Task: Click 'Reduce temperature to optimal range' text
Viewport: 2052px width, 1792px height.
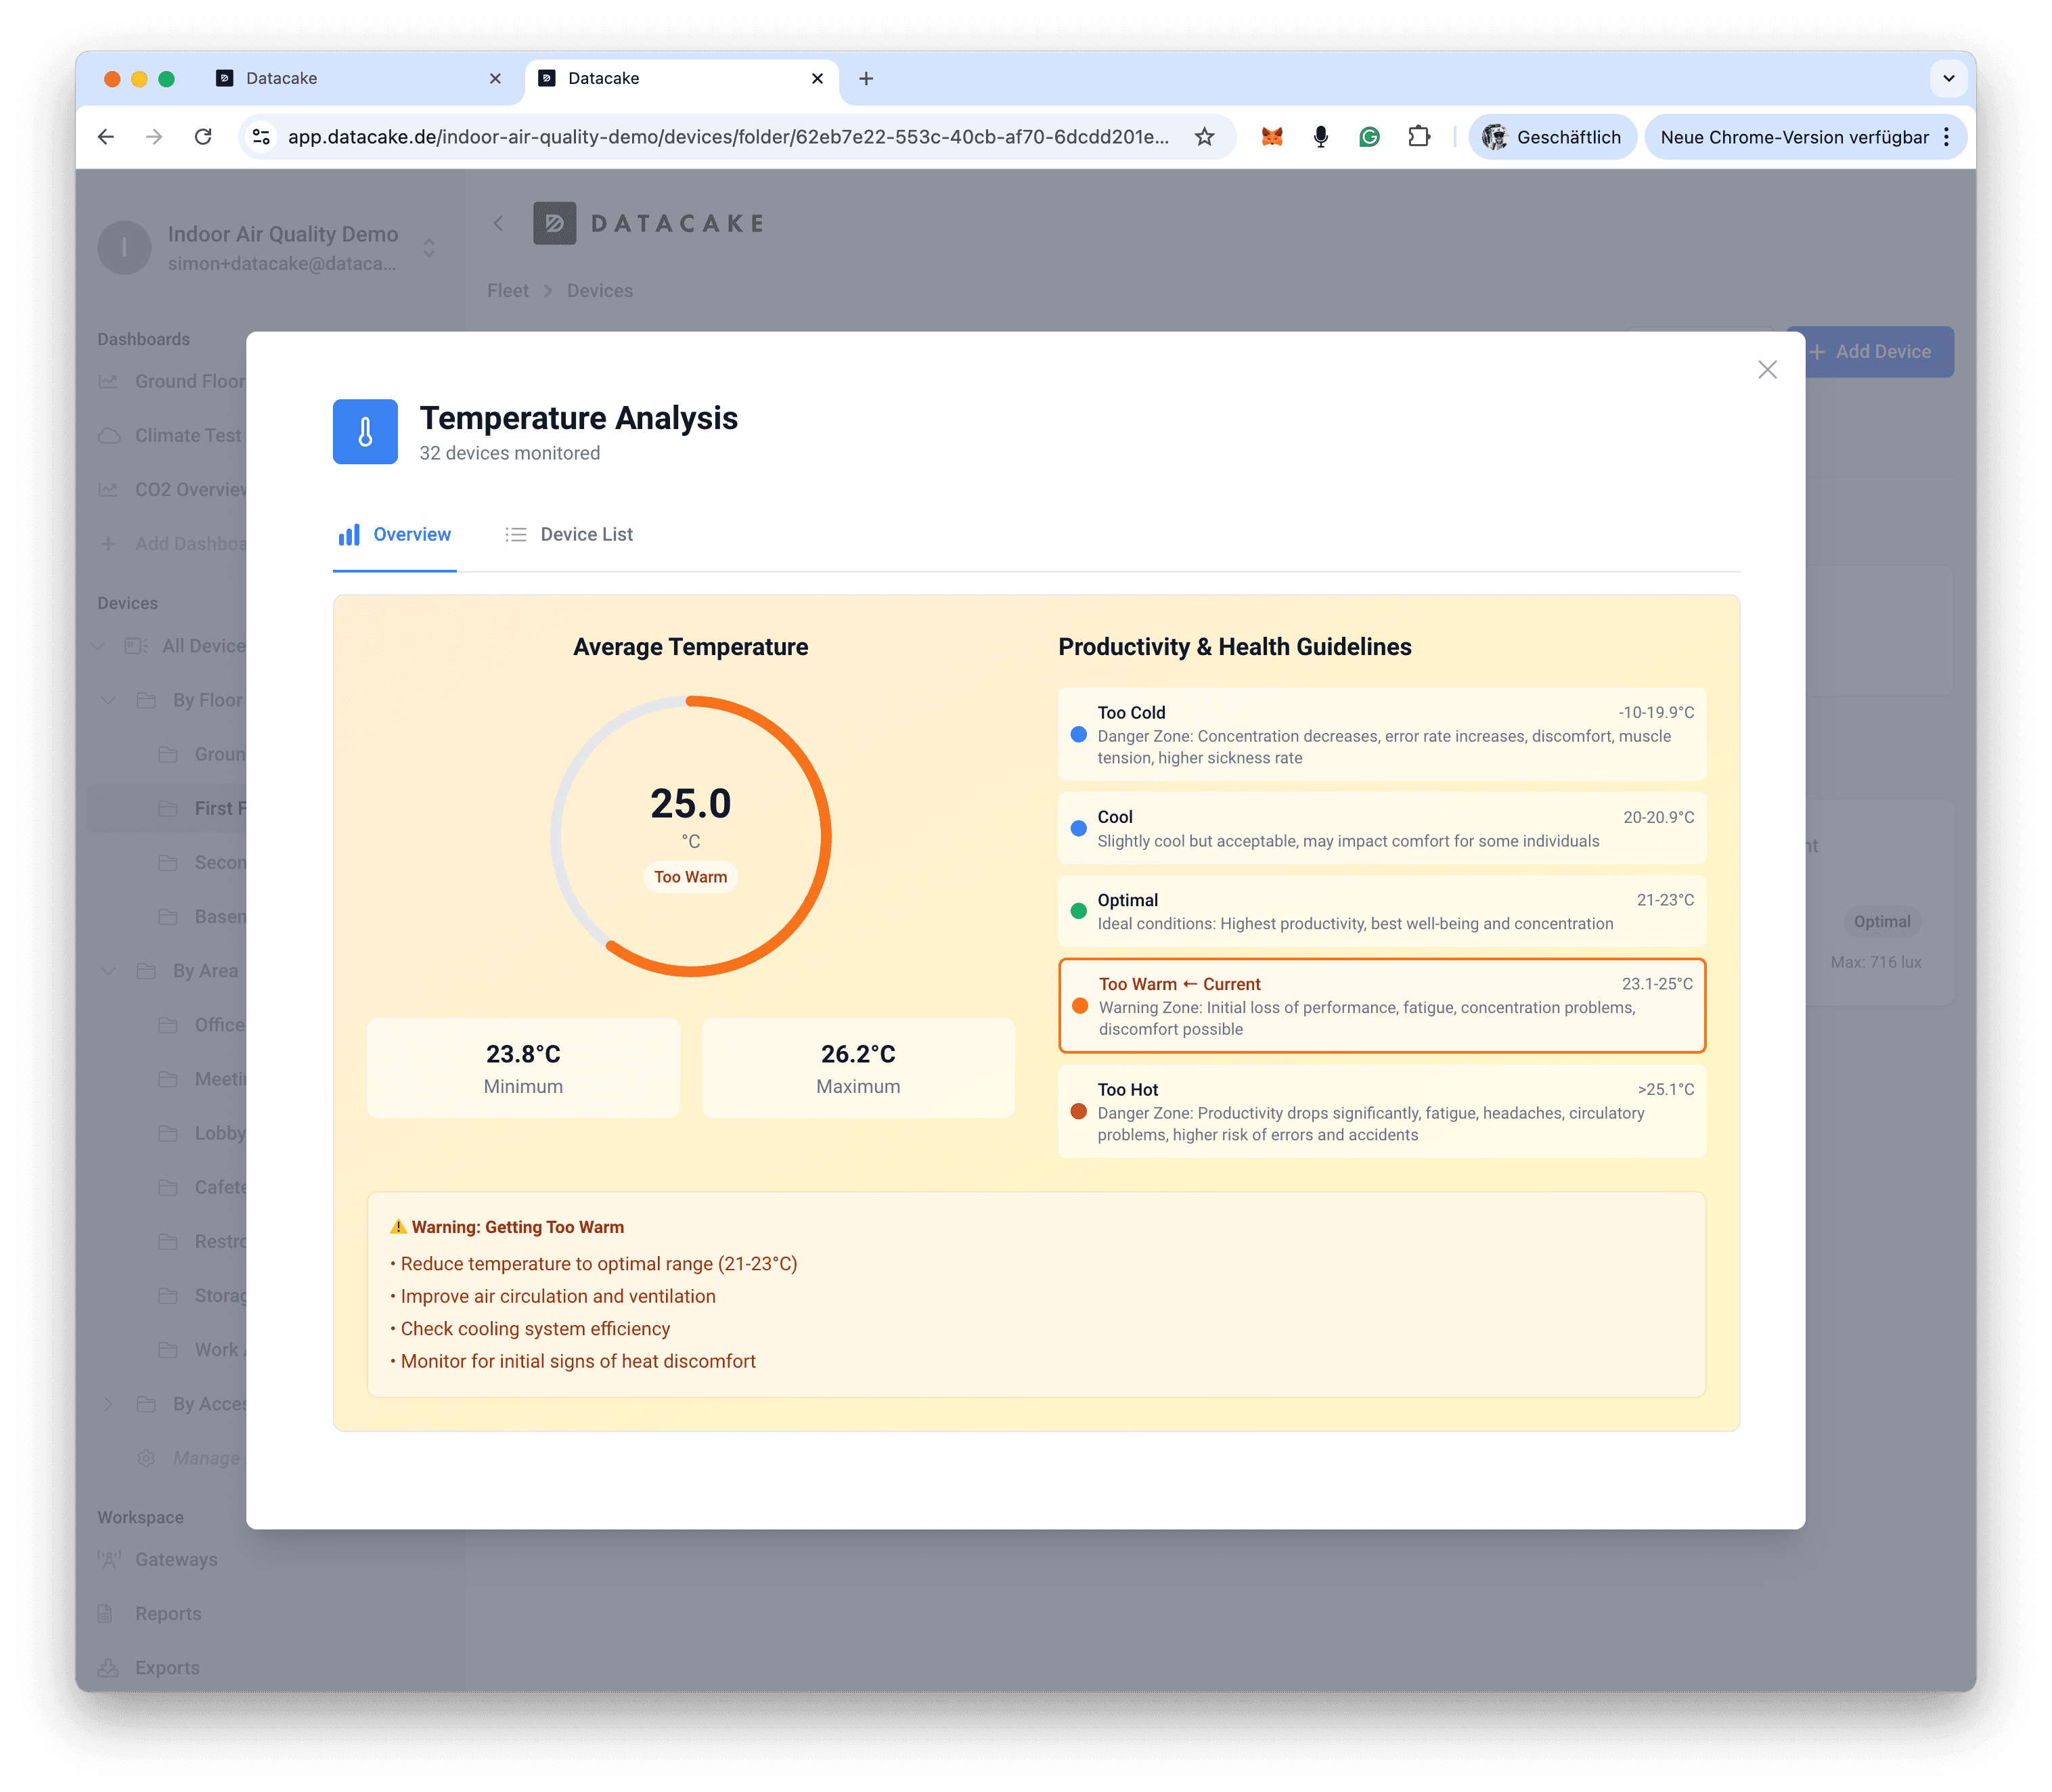Action: (599, 1264)
